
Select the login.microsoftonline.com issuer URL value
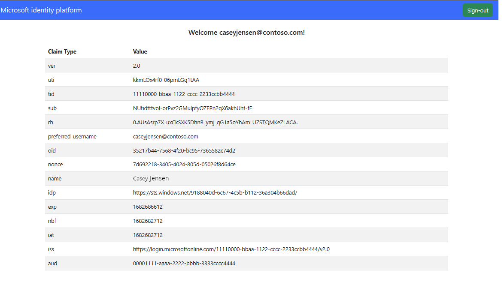(x=231, y=249)
